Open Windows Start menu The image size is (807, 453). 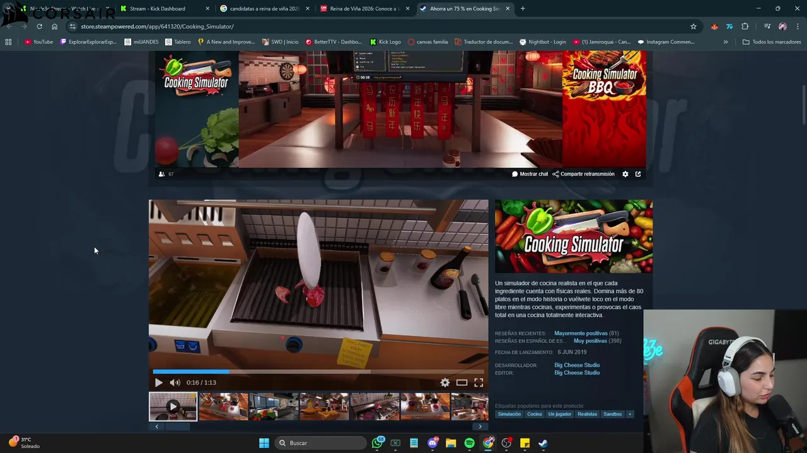(264, 443)
